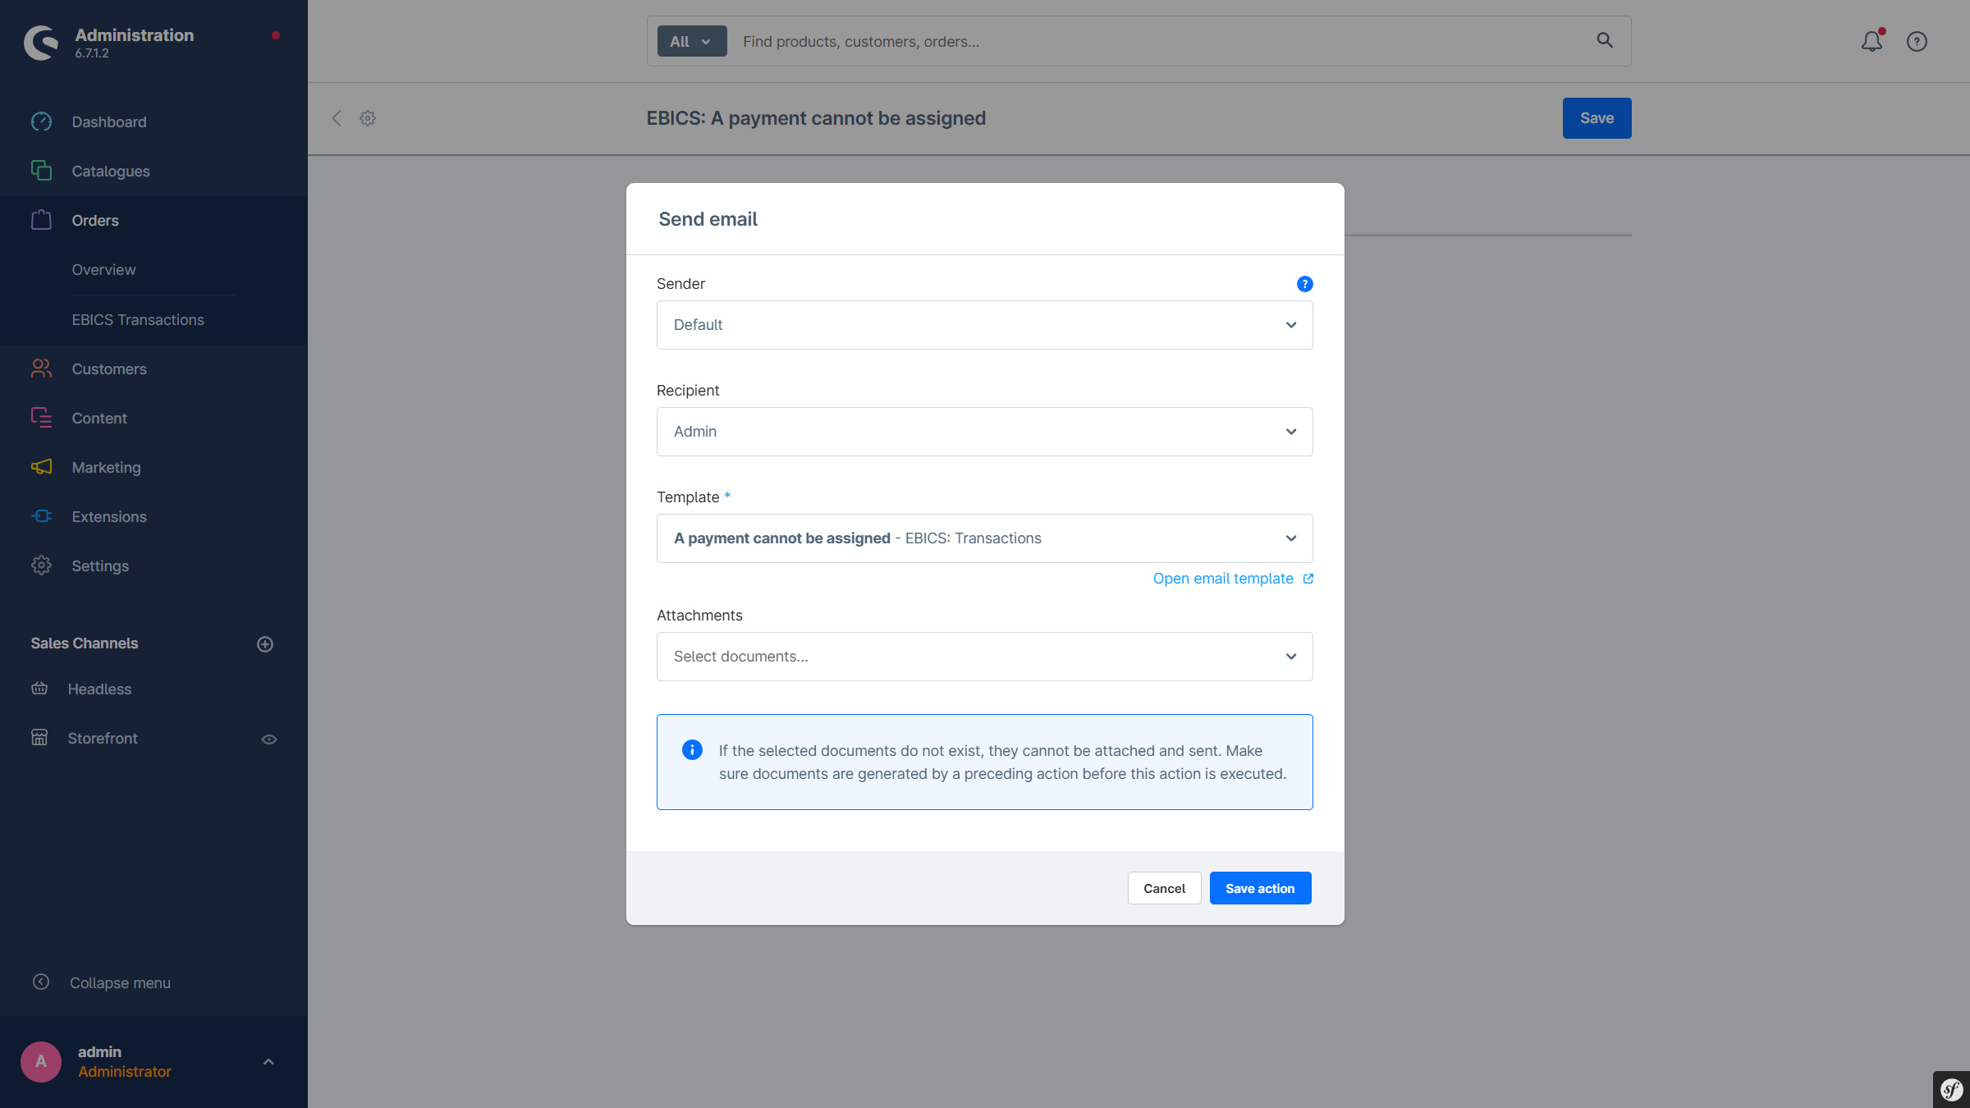Screen dimensions: 1970x1108
Task: Collapse the sidebar menu
Action: tap(120, 982)
